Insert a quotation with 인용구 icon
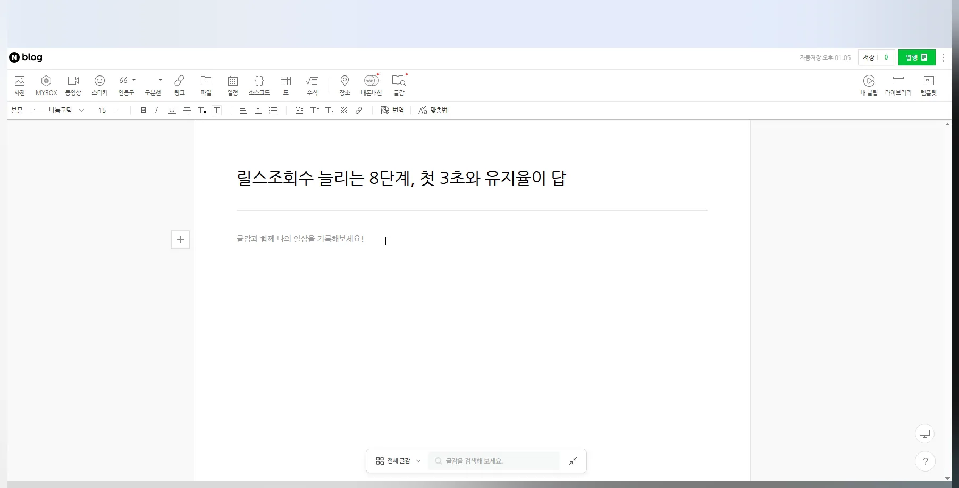The image size is (959, 488). click(x=123, y=85)
